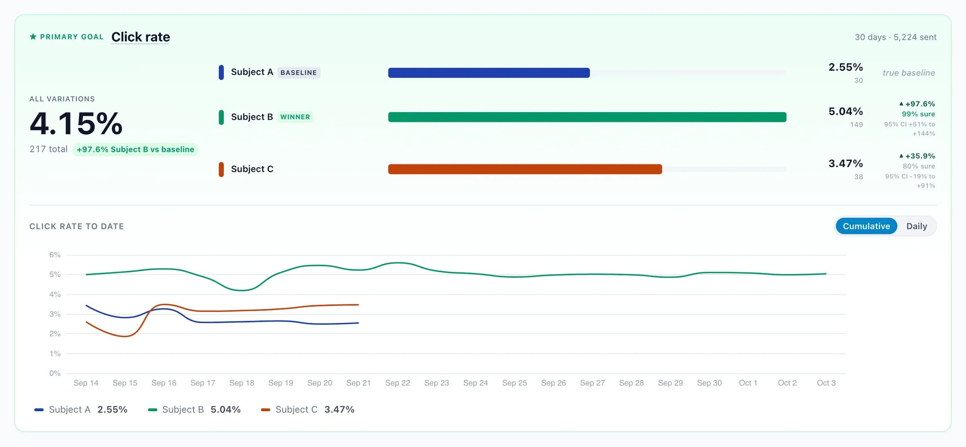This screenshot has height=447, width=966.
Task: Switch chart to Cumulative view
Action: (x=866, y=226)
